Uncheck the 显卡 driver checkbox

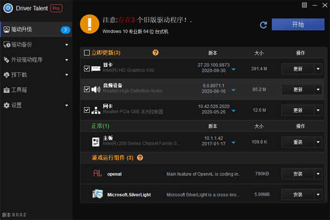(87, 69)
